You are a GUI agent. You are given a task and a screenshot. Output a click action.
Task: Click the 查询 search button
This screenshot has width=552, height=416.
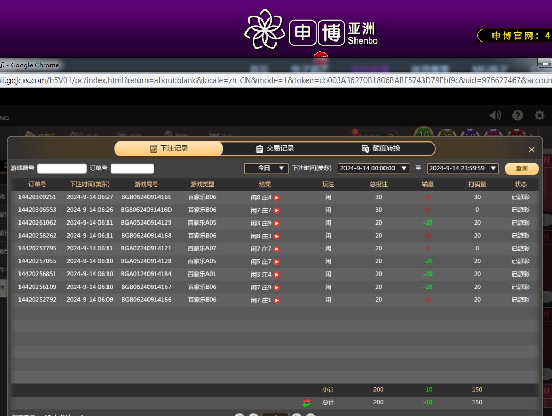click(x=521, y=169)
